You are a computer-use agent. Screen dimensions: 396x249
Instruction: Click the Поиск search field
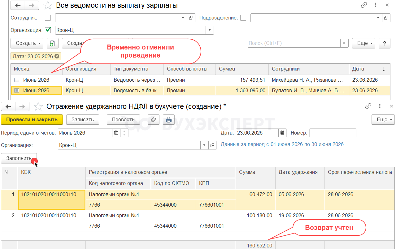[294, 43]
